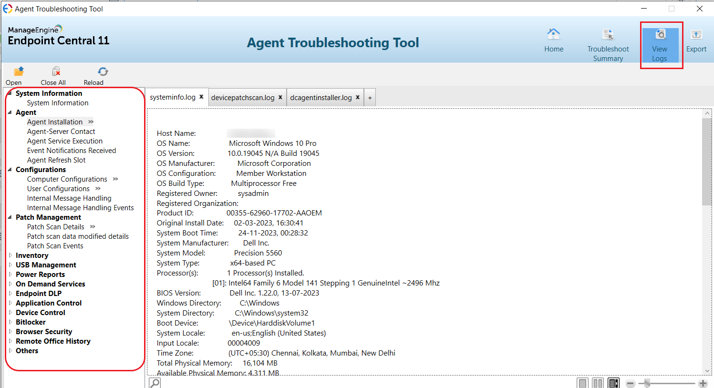Screen dimensions: 714x388
Task: Expand the Inventory node arrow
Action: coord(10,255)
